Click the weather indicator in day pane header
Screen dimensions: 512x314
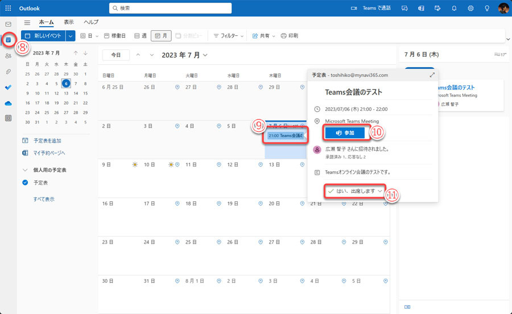click(x=500, y=55)
